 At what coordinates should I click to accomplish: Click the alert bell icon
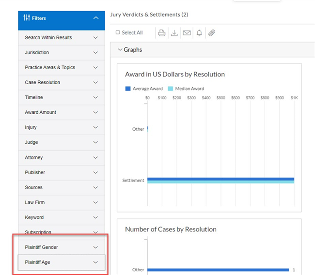click(199, 33)
